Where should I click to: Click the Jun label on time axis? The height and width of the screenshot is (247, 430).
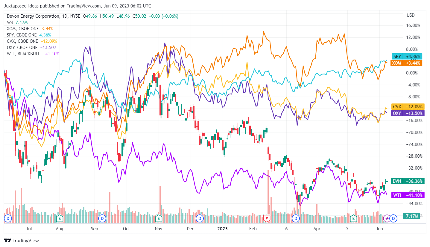(379, 229)
